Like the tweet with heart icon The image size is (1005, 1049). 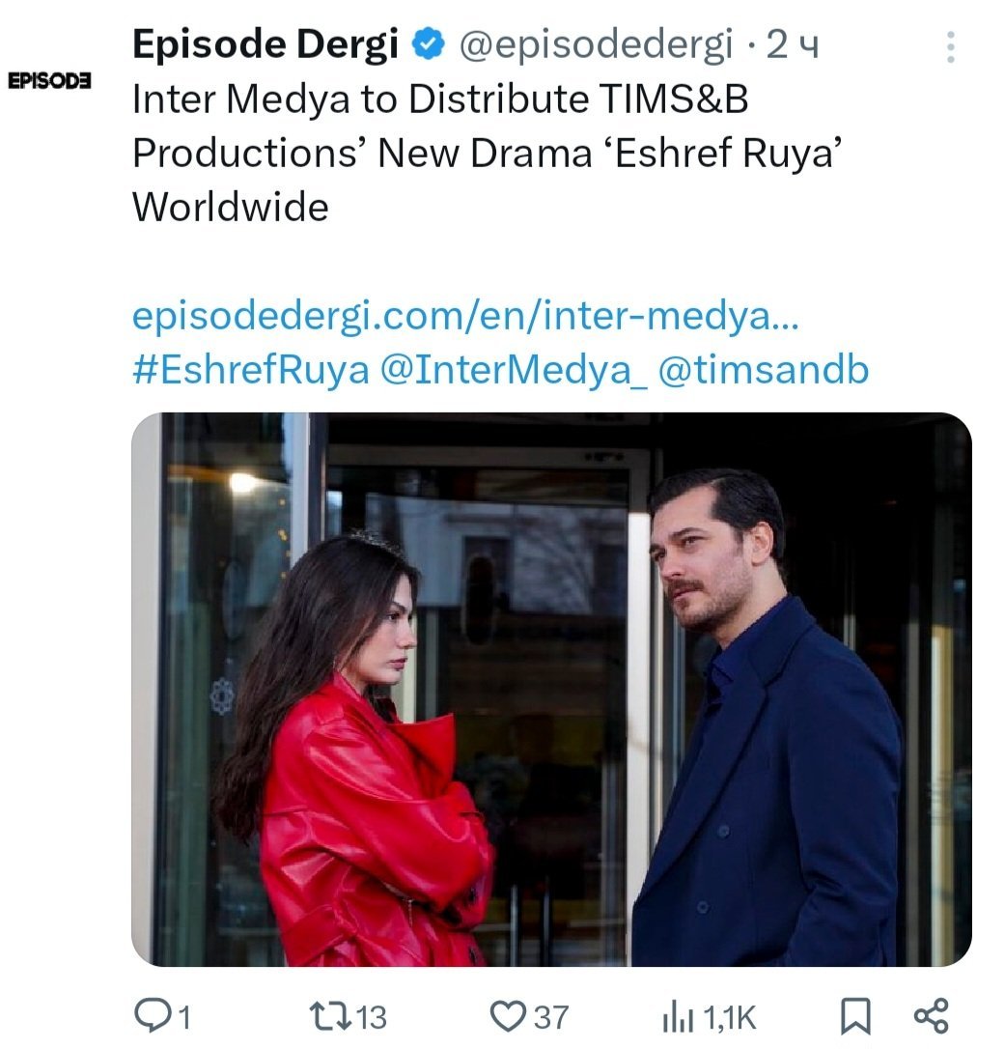pyautogui.click(x=508, y=1015)
